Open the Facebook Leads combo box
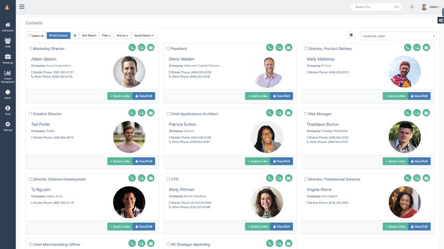The image size is (444, 249). pyautogui.click(x=398, y=36)
